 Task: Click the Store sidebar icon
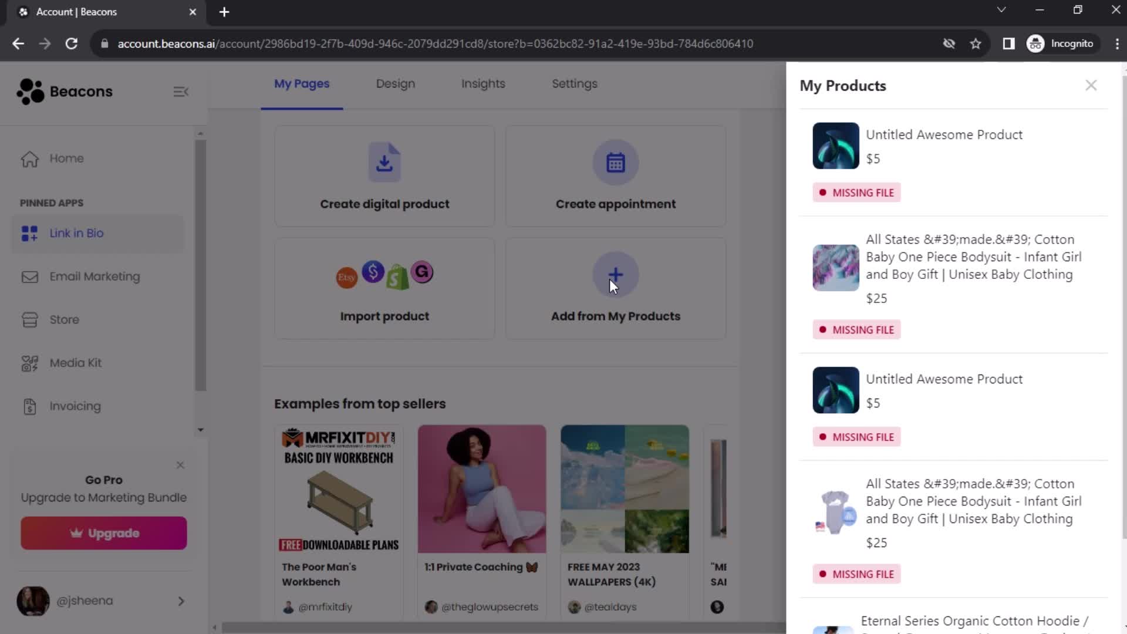pyautogui.click(x=29, y=319)
